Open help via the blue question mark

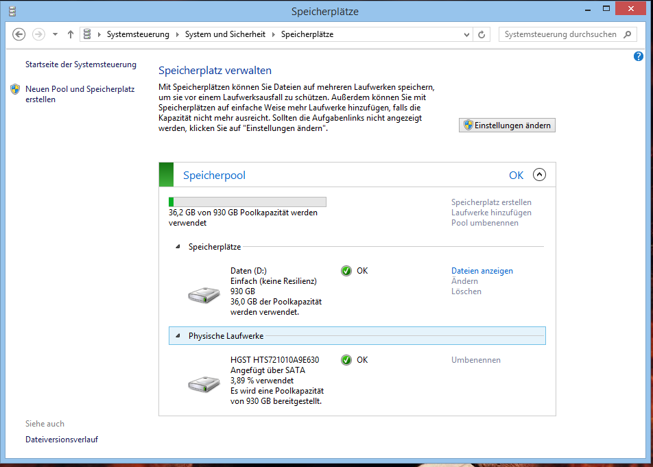tap(638, 56)
